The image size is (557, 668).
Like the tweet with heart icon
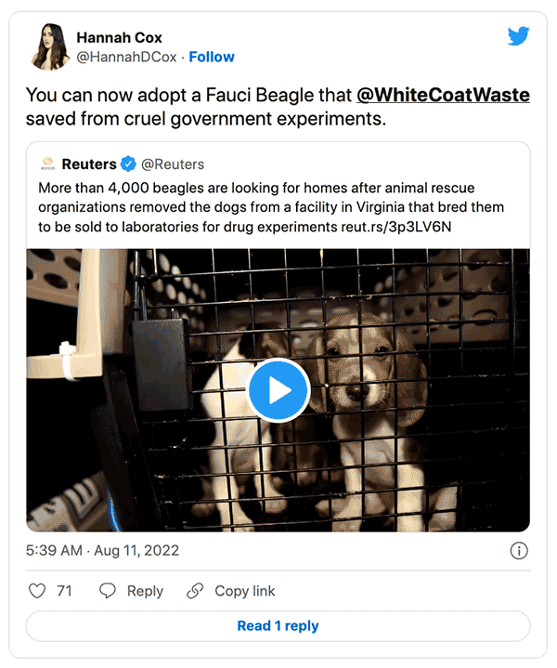38,591
